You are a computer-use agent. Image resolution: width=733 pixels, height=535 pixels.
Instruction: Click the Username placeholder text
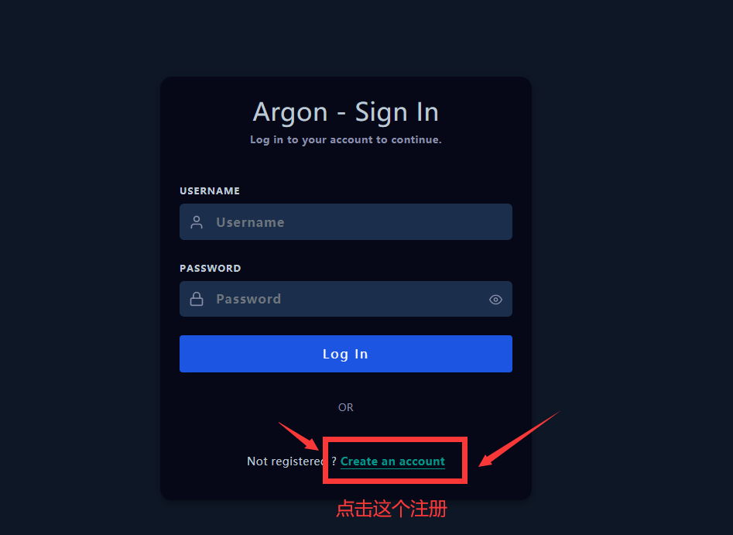250,222
